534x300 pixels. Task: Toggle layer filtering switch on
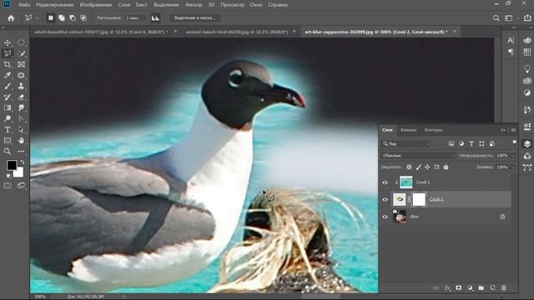[x=514, y=142]
